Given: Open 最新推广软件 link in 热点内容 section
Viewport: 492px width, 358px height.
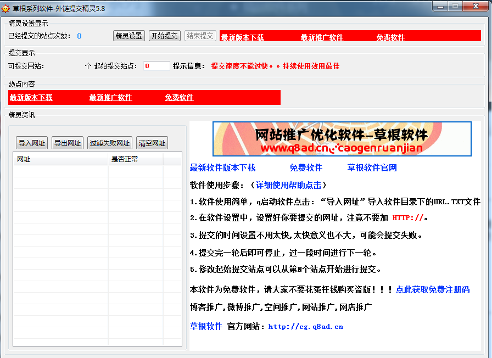Looking at the screenshot, I should pyautogui.click(x=111, y=98).
